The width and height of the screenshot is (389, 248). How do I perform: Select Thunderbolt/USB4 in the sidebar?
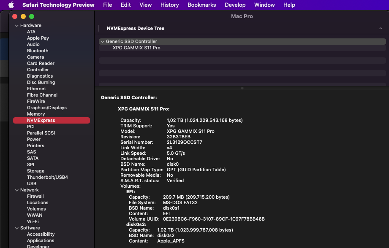(x=47, y=177)
